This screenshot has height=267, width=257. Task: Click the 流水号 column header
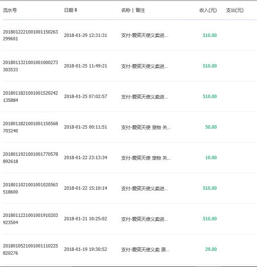tap(10, 10)
